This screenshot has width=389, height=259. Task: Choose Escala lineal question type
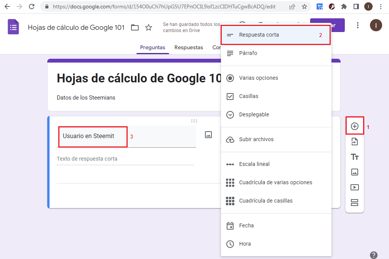pyautogui.click(x=276, y=164)
